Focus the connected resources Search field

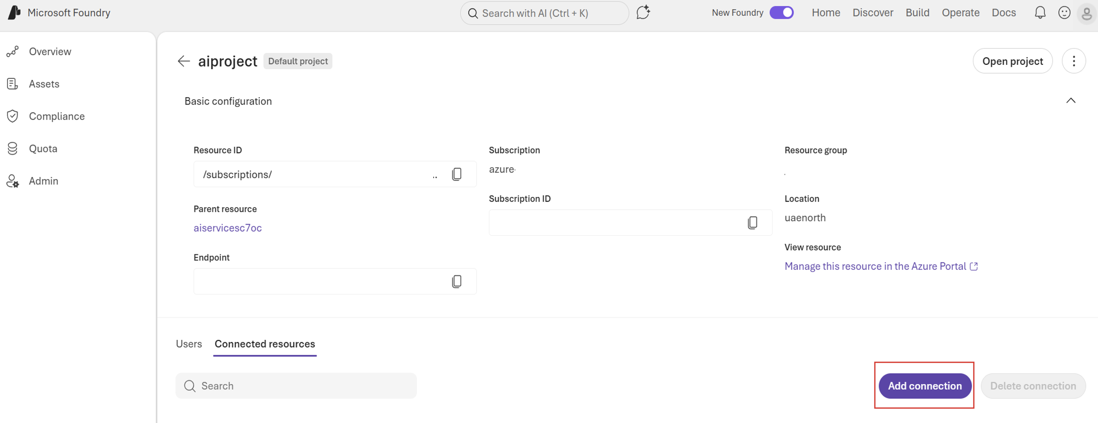(x=296, y=386)
